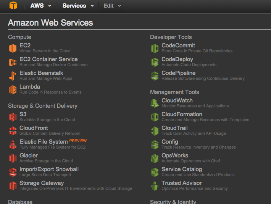Viewport: 271px width, 204px height.
Task: Go to EC2 Container Service link
Action: click(x=48, y=59)
